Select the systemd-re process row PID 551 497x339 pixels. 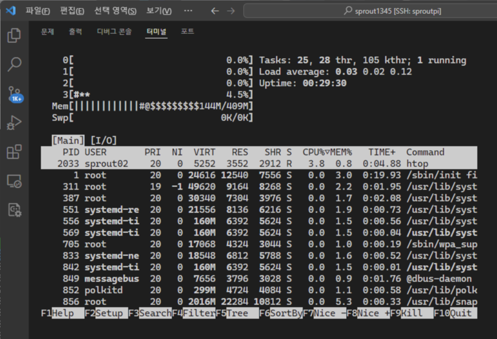tap(259, 209)
